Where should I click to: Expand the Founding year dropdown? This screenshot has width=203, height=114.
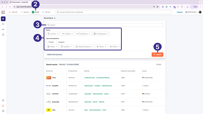(101, 34)
